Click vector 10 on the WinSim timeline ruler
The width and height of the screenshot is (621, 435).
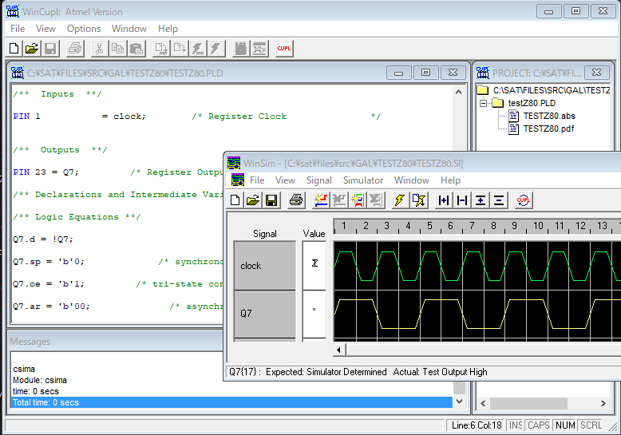(x=538, y=226)
